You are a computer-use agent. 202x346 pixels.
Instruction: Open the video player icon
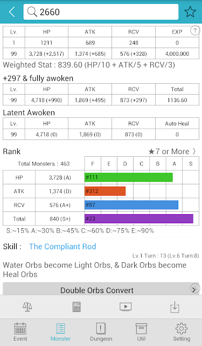(126, 307)
